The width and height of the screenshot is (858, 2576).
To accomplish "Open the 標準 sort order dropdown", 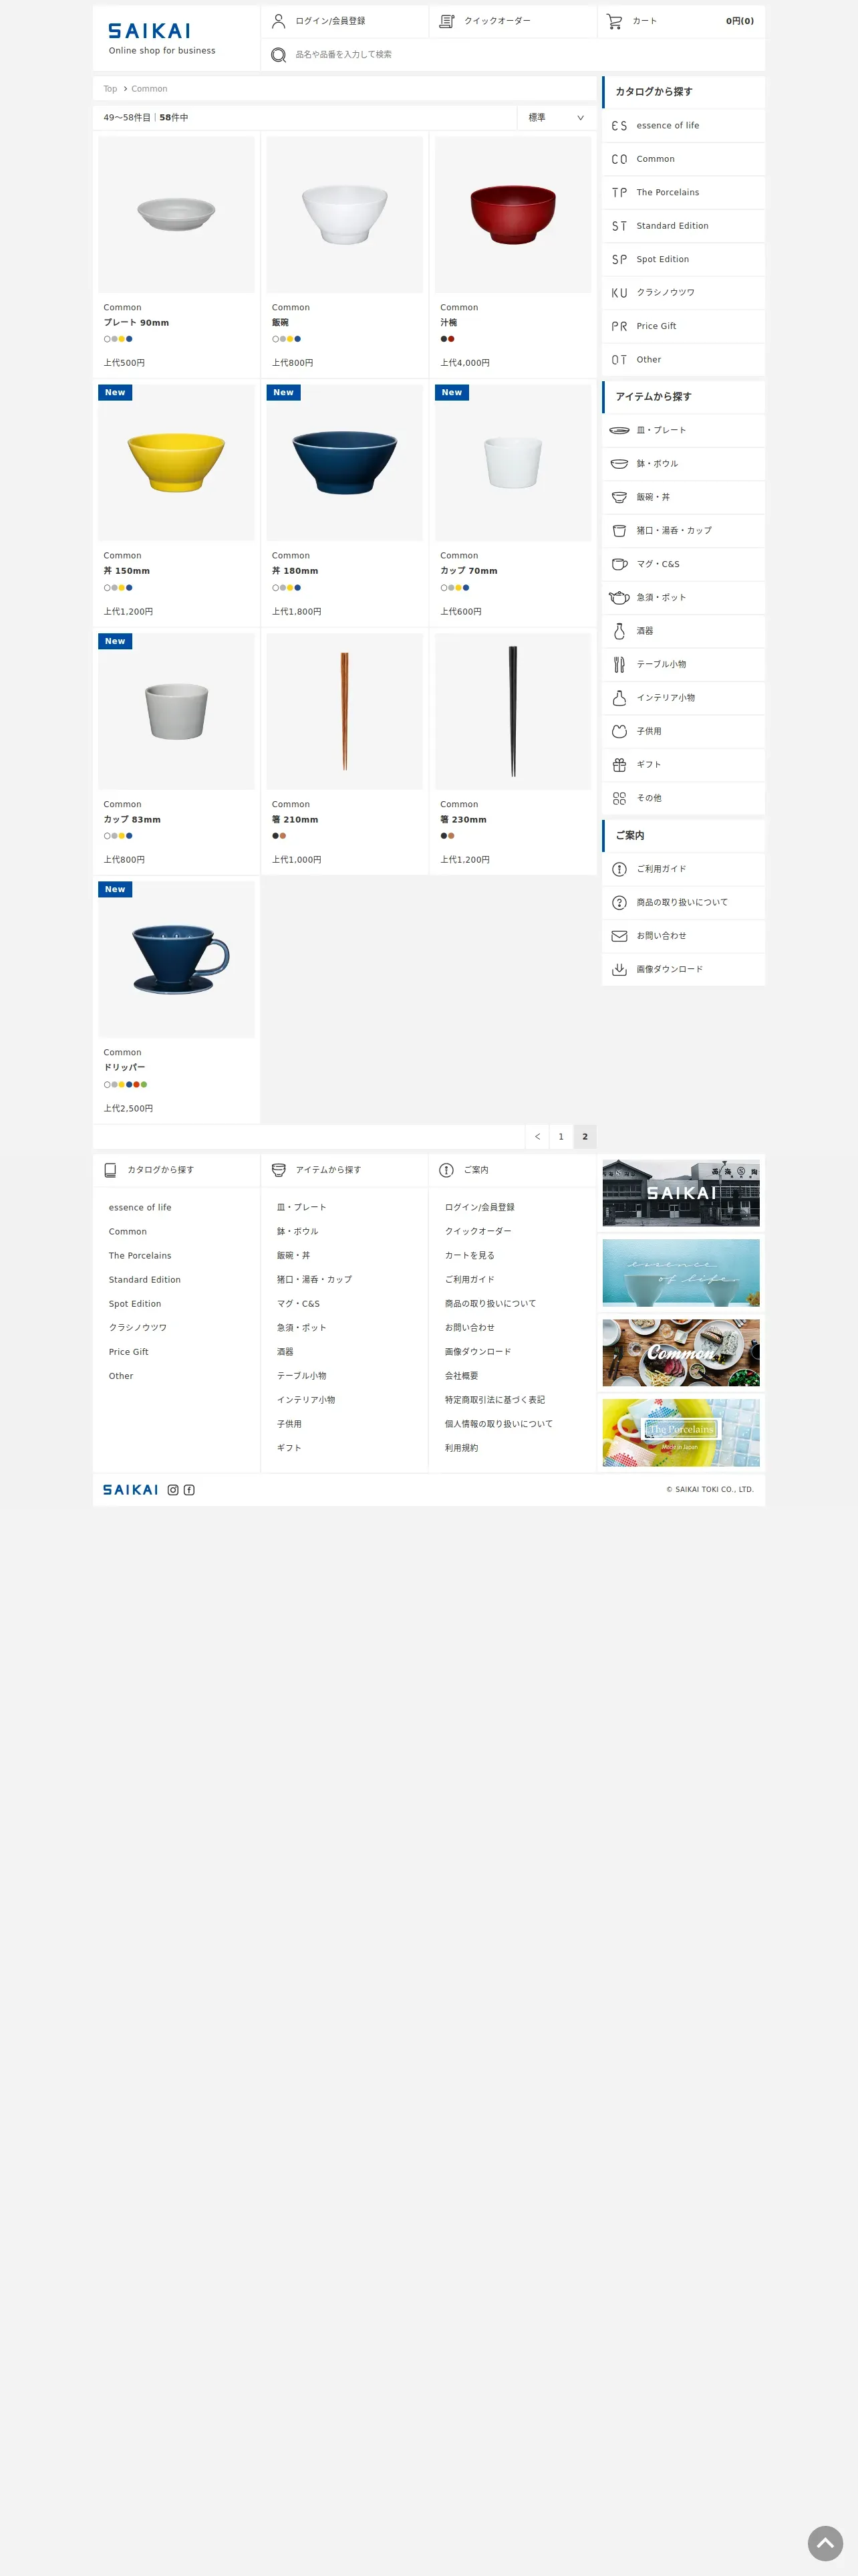I will 557,118.
